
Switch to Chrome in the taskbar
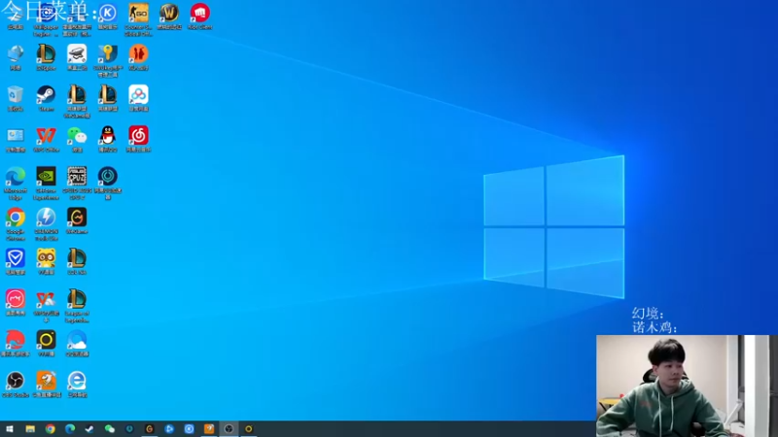point(51,429)
